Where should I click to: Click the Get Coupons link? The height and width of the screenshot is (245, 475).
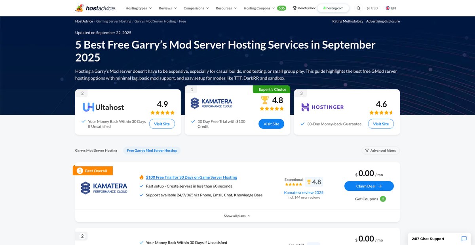[x=367, y=199]
